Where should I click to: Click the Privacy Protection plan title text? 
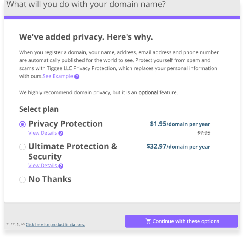coord(65,124)
